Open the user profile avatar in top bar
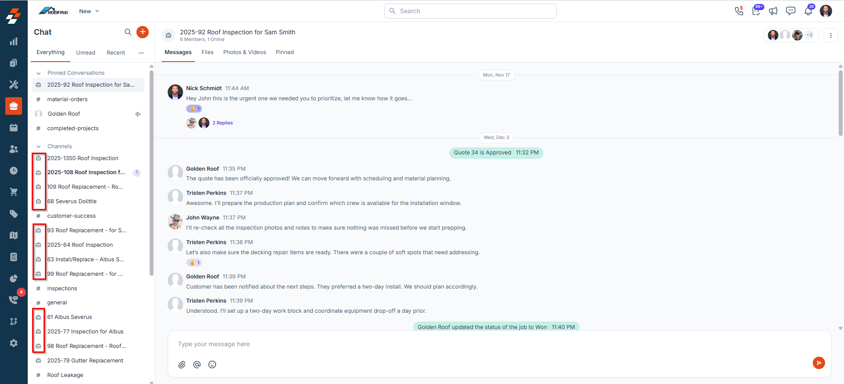 (826, 11)
